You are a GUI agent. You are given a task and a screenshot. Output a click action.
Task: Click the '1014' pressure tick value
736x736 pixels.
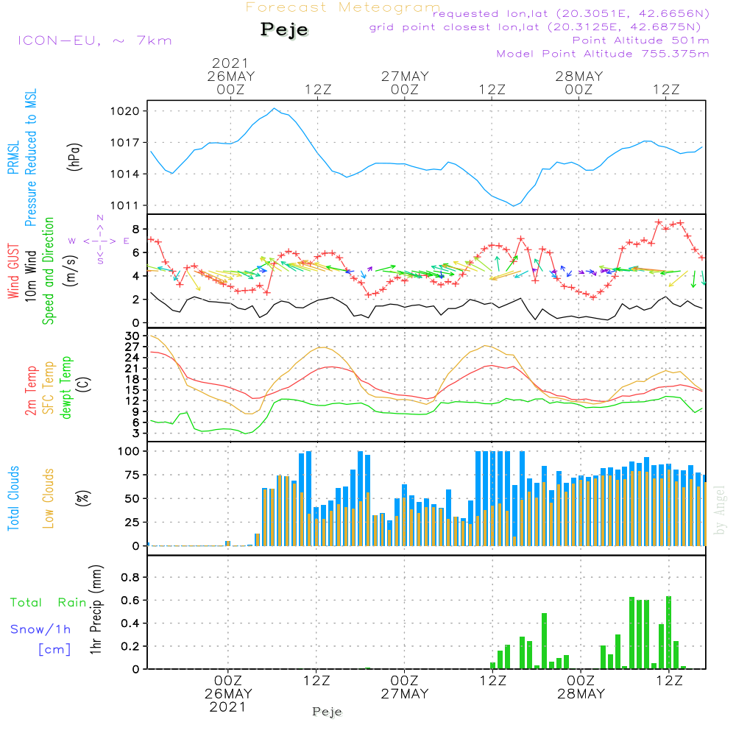tap(125, 174)
